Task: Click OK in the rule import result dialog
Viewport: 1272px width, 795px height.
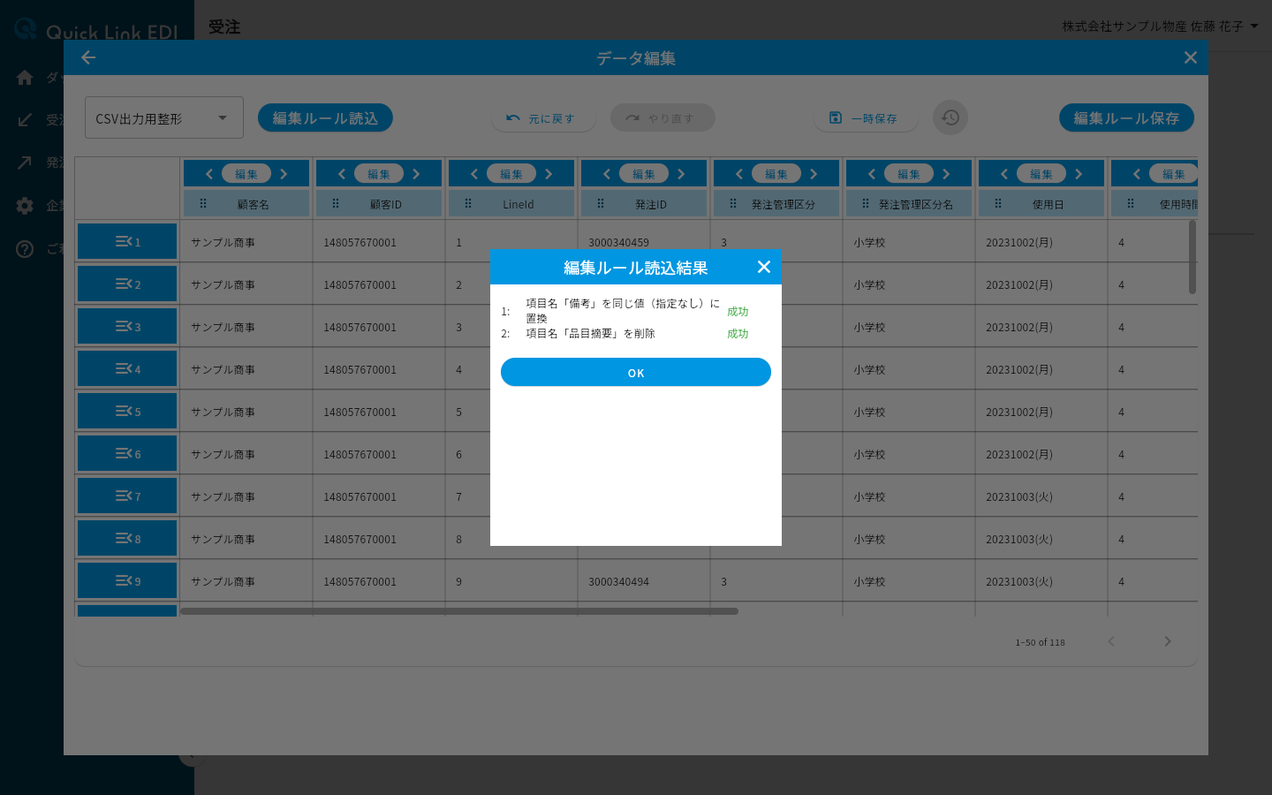Action: click(635, 372)
